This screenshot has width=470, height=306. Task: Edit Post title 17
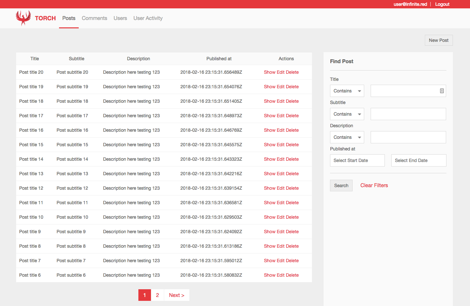[x=280, y=116]
